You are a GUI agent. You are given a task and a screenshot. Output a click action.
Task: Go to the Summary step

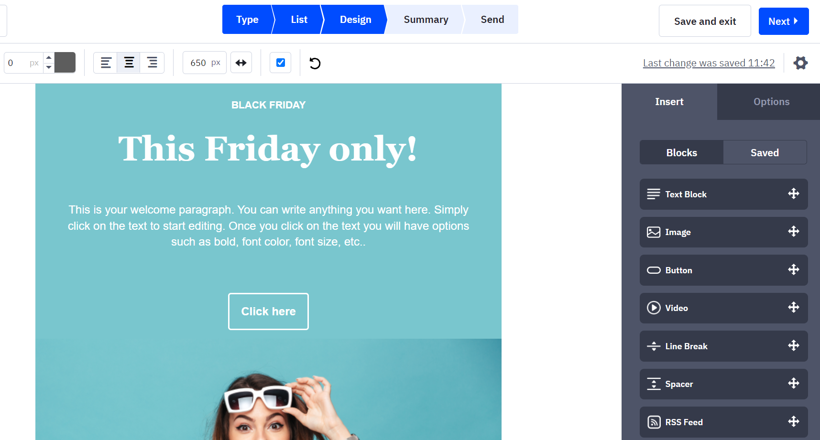(426, 20)
